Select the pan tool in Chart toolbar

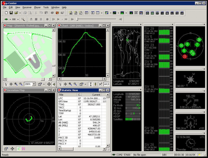[x=65, y=84]
